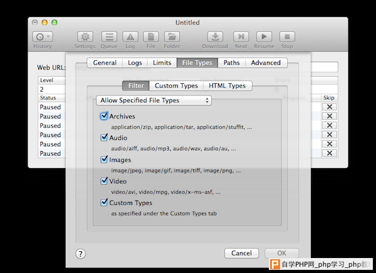This screenshot has width=376, height=273.
Task: Open the Custom Types sub-tab
Action: click(x=176, y=86)
